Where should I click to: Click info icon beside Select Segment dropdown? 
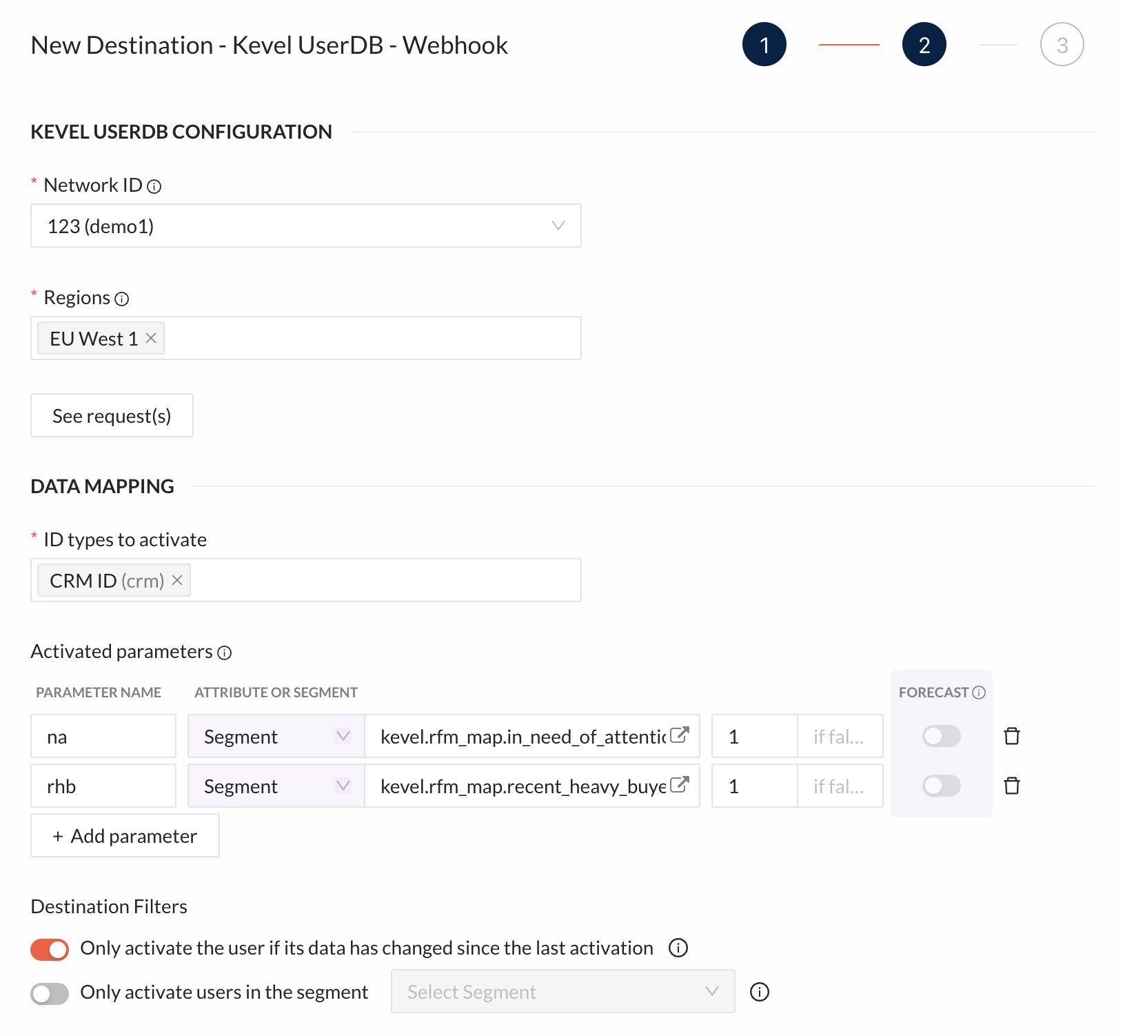(760, 992)
